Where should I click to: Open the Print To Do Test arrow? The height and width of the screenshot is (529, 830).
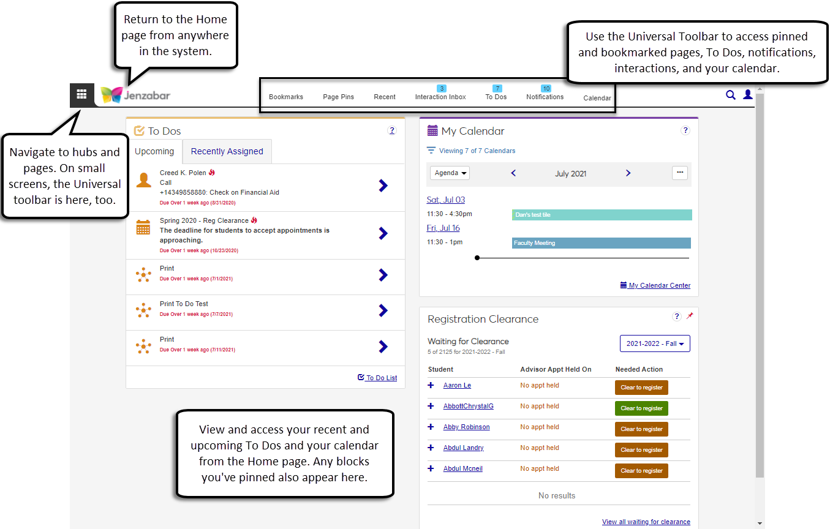[383, 310]
